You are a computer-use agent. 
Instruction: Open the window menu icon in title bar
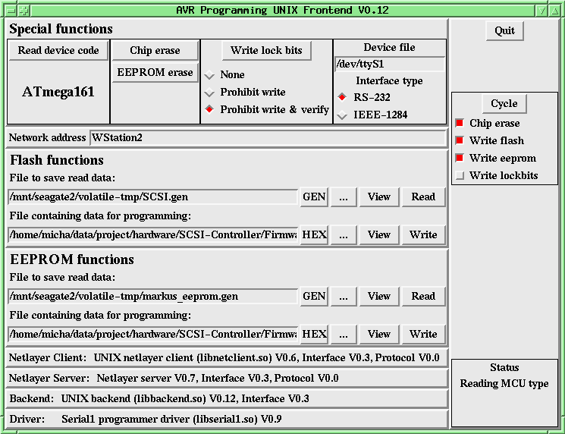[11, 11]
